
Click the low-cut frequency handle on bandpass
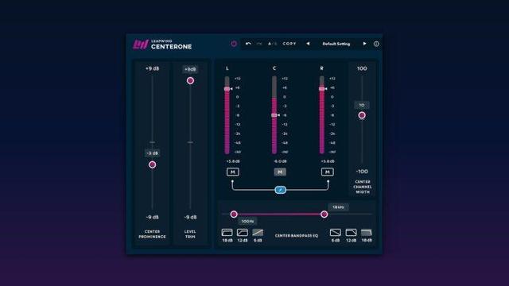click(234, 214)
